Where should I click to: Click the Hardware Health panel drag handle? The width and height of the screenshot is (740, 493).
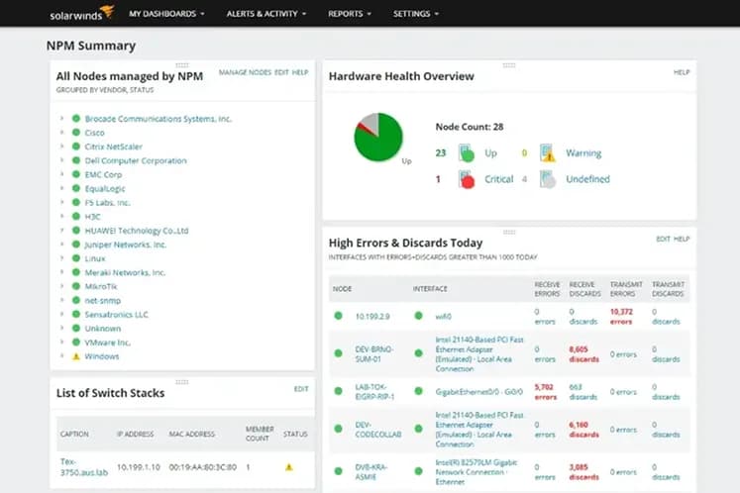click(509, 65)
